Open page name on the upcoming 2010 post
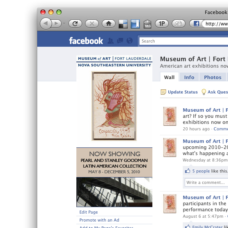Screen dimensions: 228x228 coord(205,141)
